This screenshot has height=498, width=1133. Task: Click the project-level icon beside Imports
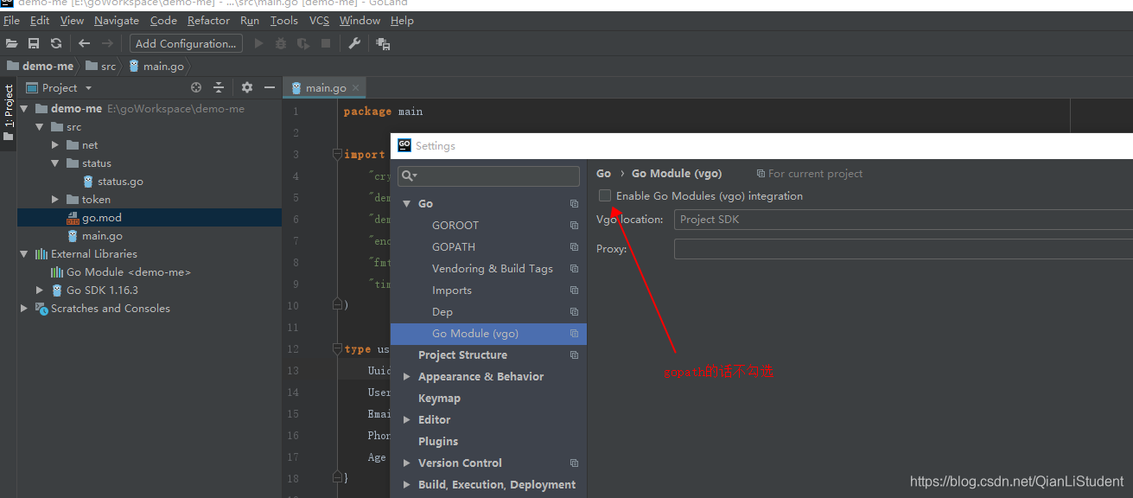click(x=574, y=290)
